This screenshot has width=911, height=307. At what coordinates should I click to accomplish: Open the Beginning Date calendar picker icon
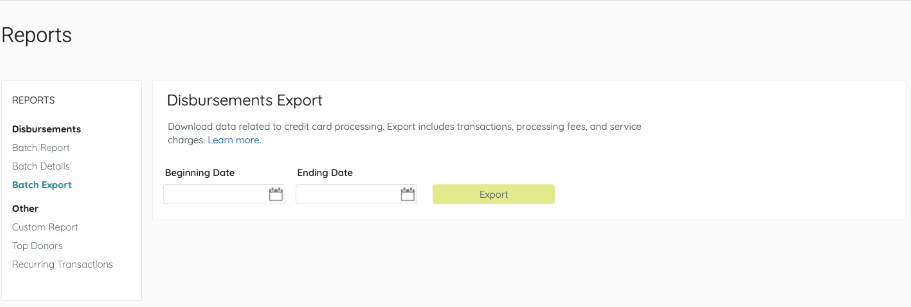click(x=275, y=194)
